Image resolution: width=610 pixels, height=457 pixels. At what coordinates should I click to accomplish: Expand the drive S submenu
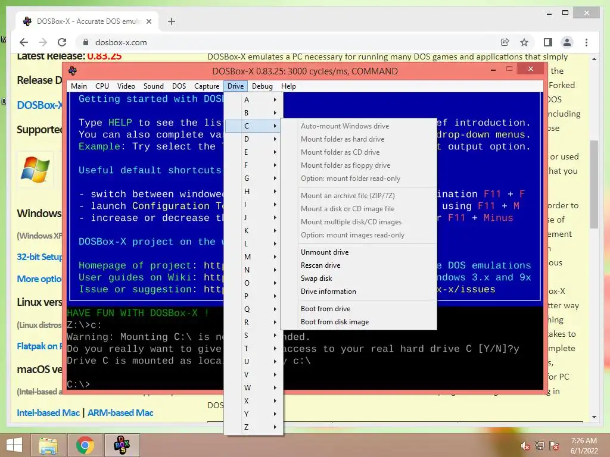[254, 336]
